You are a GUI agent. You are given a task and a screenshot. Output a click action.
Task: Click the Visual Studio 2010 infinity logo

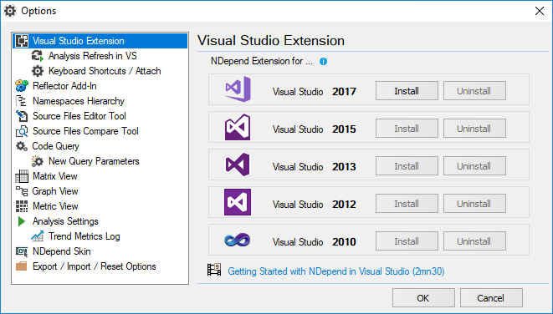click(238, 240)
